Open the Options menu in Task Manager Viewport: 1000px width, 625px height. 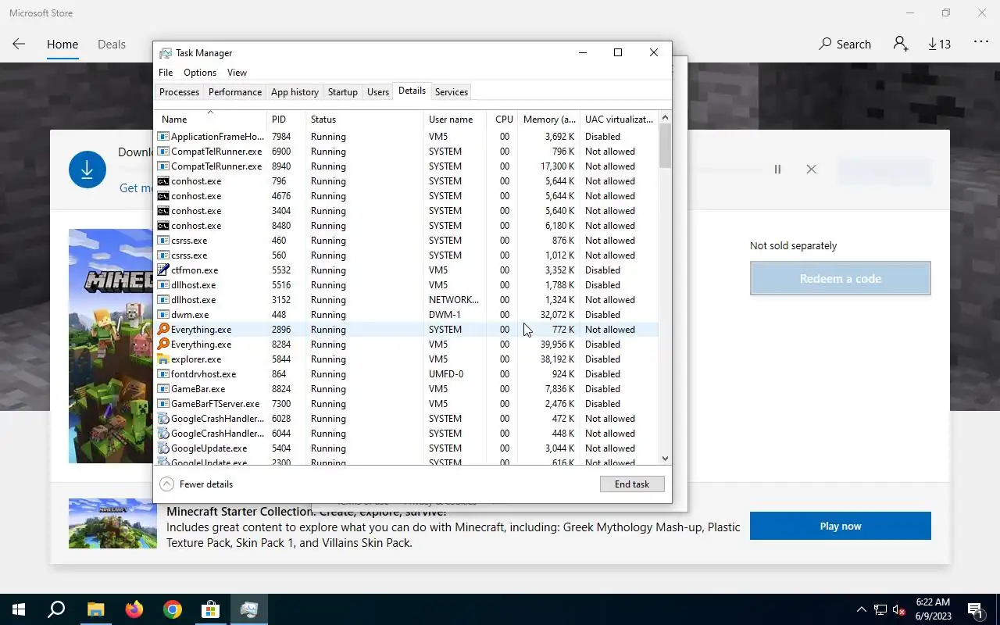[200, 73]
